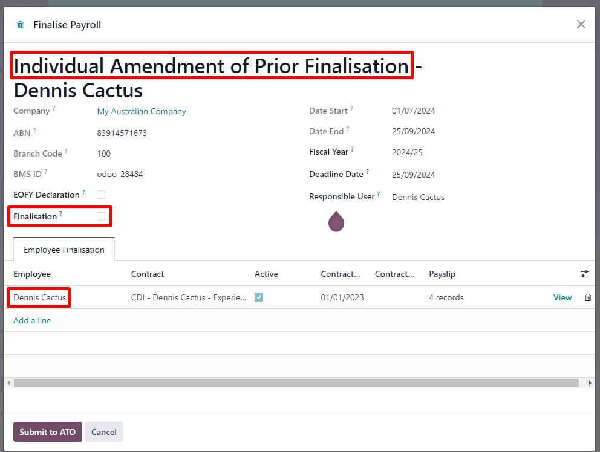
Task: Open the debug bug icon menu
Action: (21, 25)
